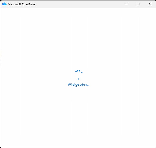Viewport: 156px width, 148px height.
Task: Click the lowest dot of the loading spinner
Action: 78,79
